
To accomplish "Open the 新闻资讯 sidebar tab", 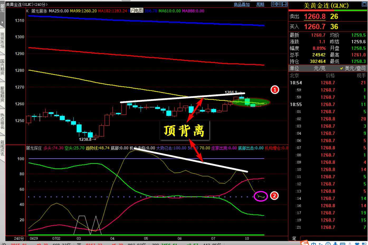I will click(x=2, y=148).
